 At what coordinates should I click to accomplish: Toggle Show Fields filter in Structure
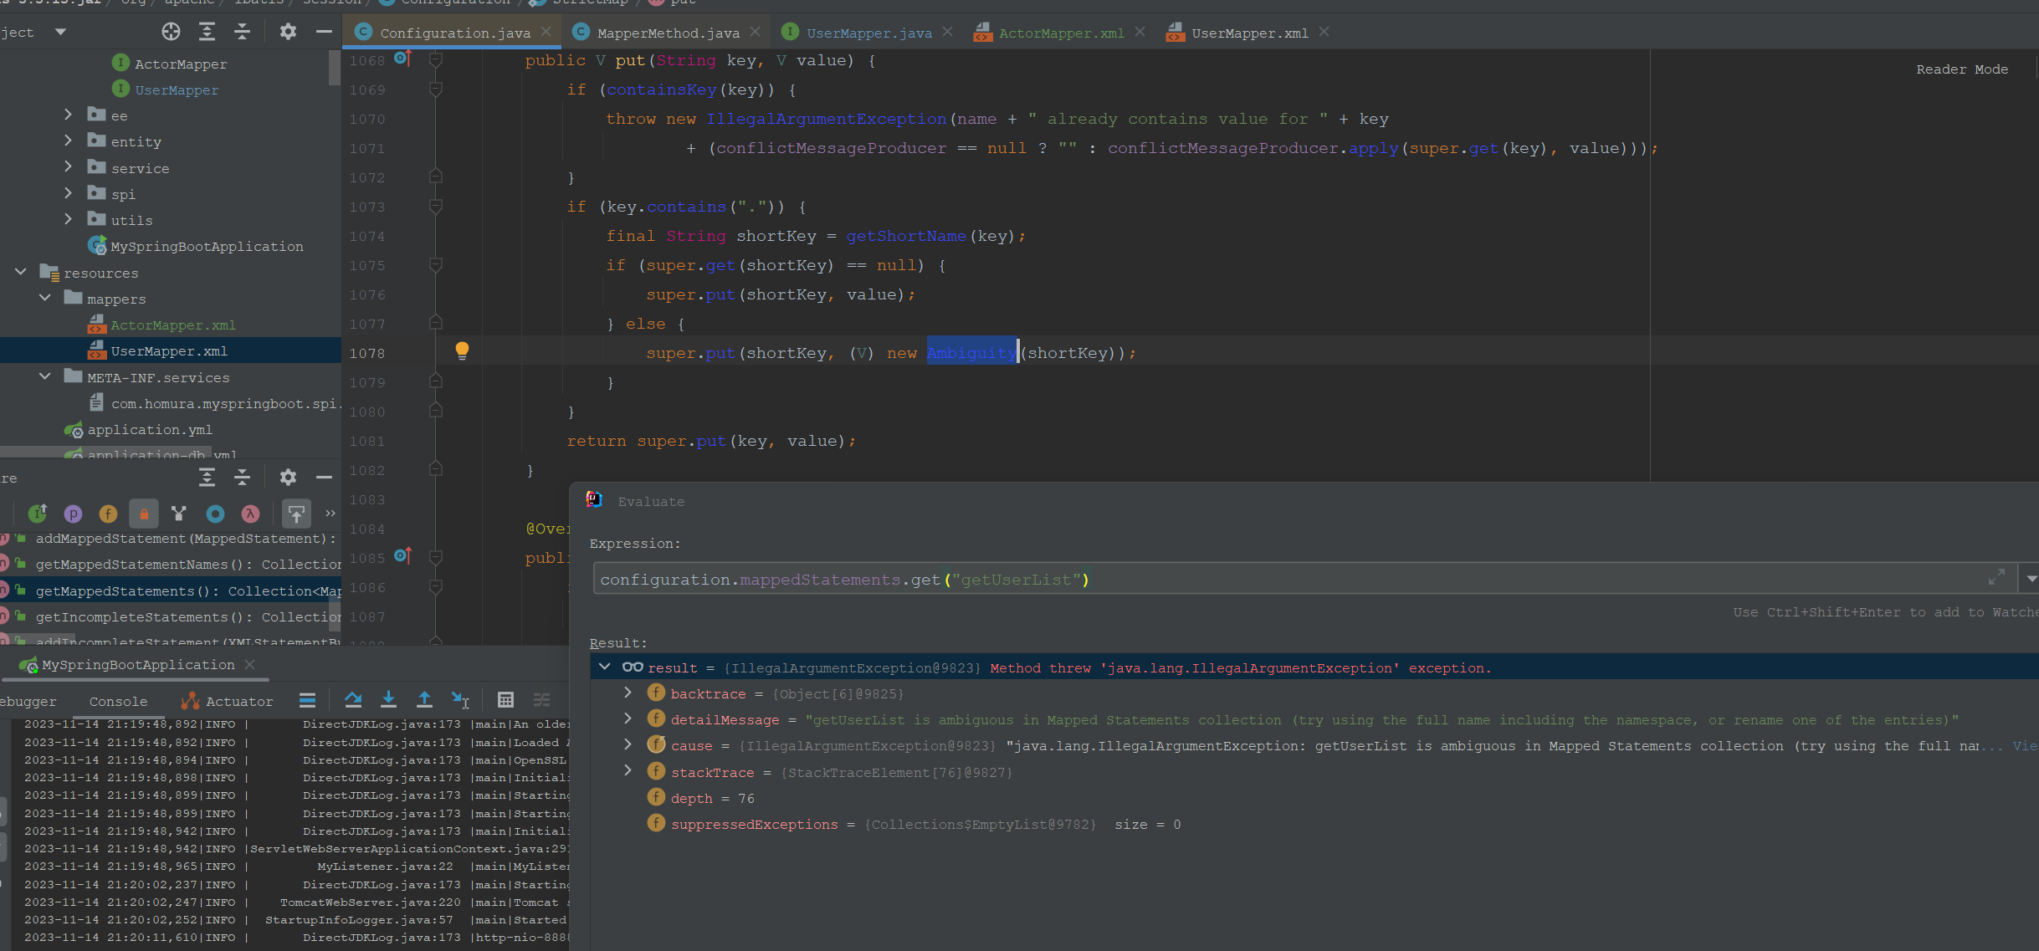[108, 514]
